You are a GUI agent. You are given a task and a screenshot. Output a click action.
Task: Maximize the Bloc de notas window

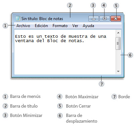click(105, 18)
